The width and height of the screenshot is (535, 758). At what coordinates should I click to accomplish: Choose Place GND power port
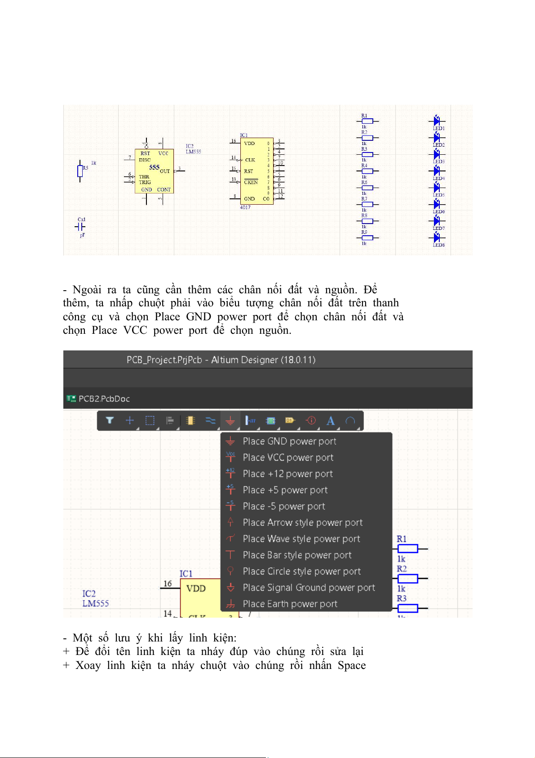coord(289,441)
